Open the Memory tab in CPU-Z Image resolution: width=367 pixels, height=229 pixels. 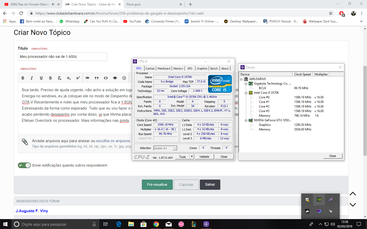(x=178, y=69)
